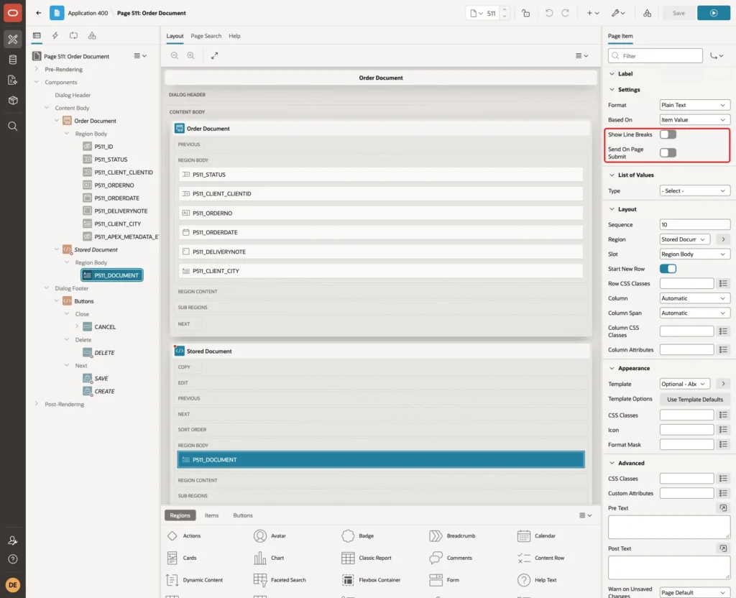Undo the last change

coord(548,13)
